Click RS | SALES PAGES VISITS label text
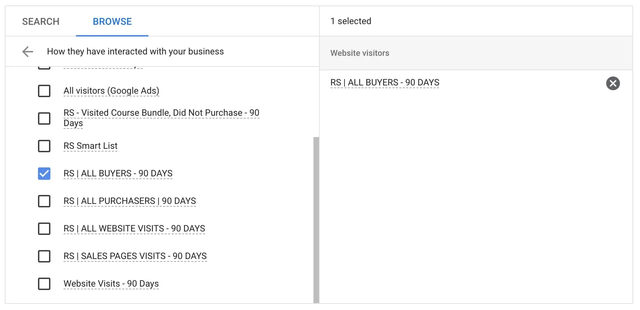 [x=135, y=256]
